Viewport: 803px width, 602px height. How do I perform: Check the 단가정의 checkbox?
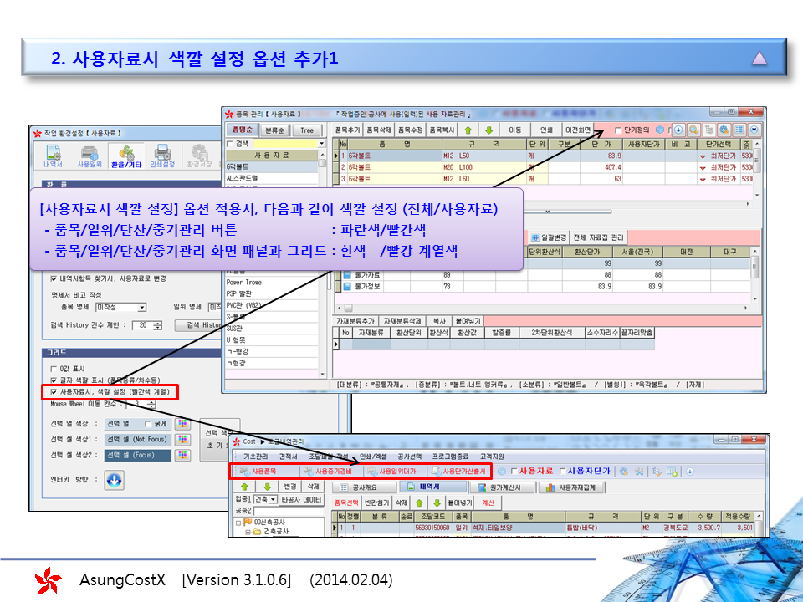click(x=617, y=130)
